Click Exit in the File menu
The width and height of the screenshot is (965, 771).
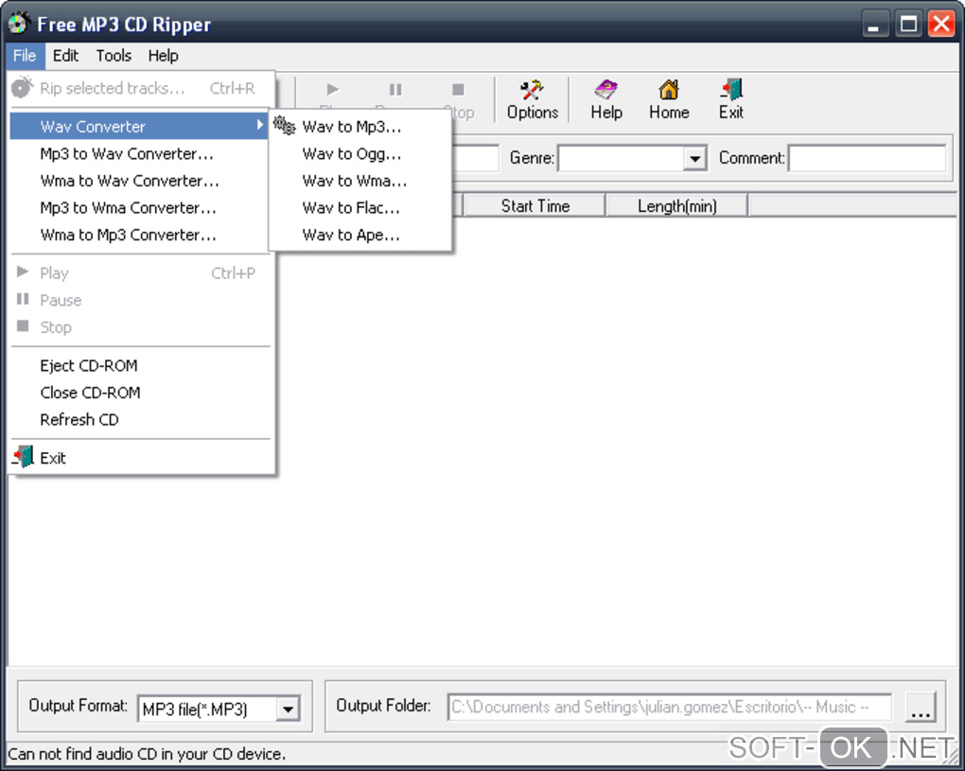139,459
